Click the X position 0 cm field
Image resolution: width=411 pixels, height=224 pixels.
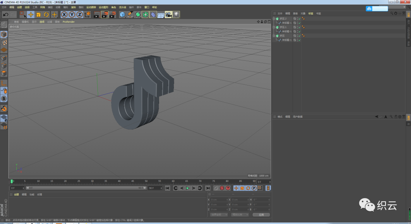point(219,200)
